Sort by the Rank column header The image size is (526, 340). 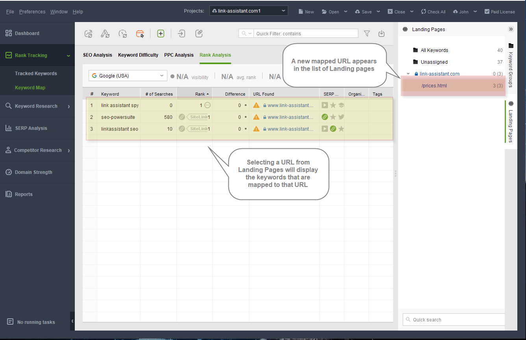[194, 94]
